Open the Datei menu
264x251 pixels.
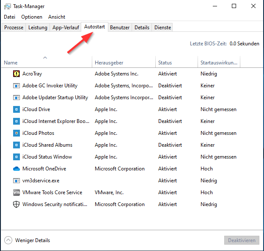coord(9,17)
